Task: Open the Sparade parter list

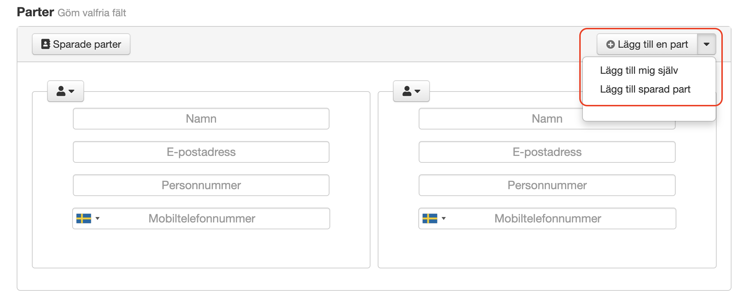Action: 81,44
